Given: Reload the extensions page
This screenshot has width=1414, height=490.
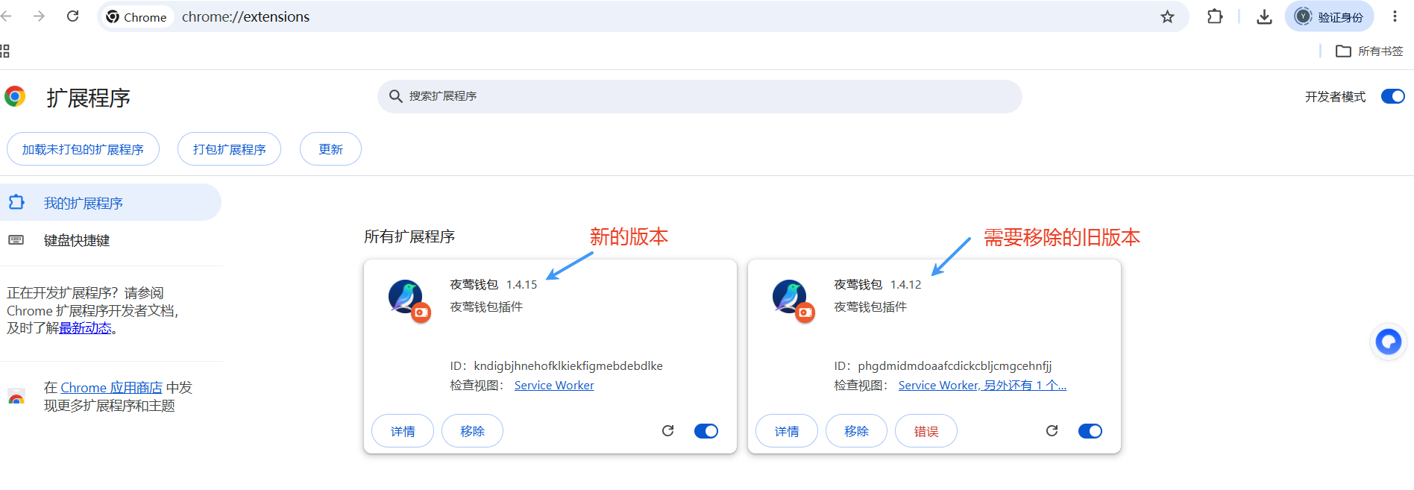Looking at the screenshot, I should point(72,16).
